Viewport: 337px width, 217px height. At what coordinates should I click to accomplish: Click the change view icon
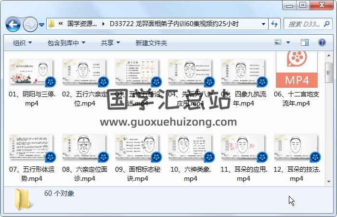click(278, 43)
